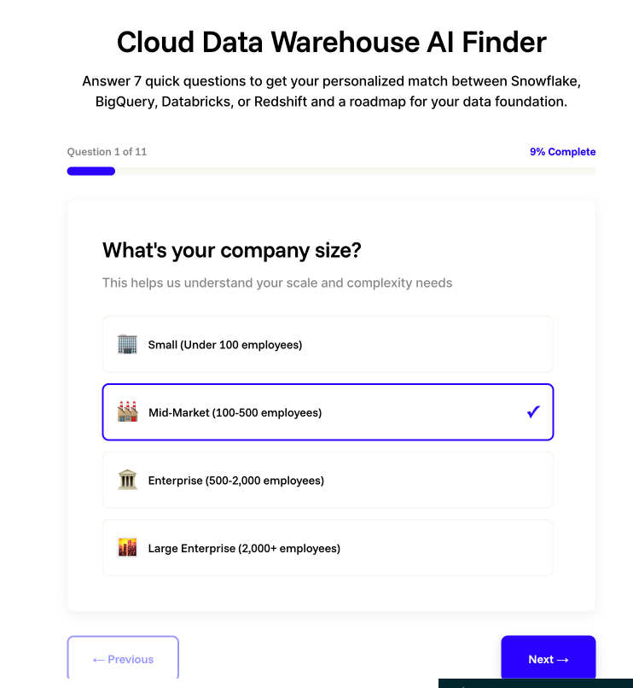The height and width of the screenshot is (688, 633).
Task: Choose Large Enterprise (2,000+ employees)
Action: [x=328, y=547]
